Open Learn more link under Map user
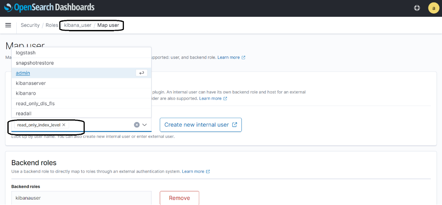Viewport: 442px width, 205px height. 231,57
